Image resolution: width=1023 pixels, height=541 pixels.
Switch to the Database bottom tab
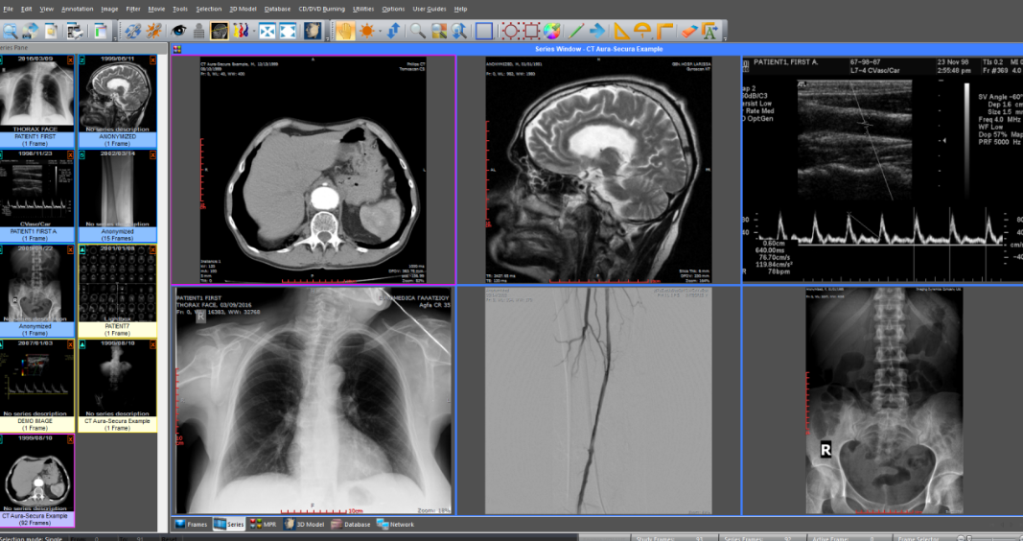click(351, 524)
